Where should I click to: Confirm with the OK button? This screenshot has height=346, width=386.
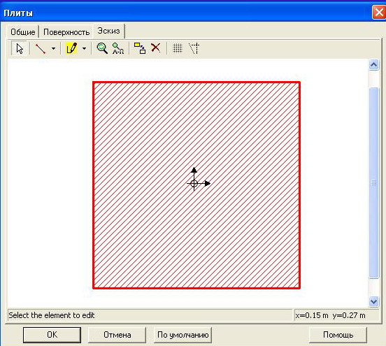click(x=52, y=335)
